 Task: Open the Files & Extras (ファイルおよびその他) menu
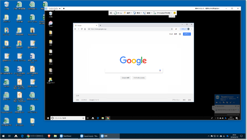click(x=162, y=13)
